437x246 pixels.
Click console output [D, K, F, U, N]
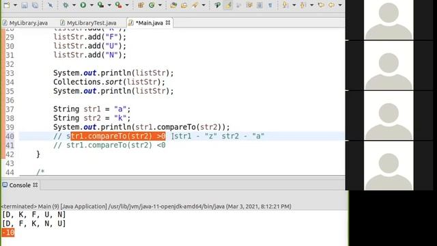click(33, 215)
